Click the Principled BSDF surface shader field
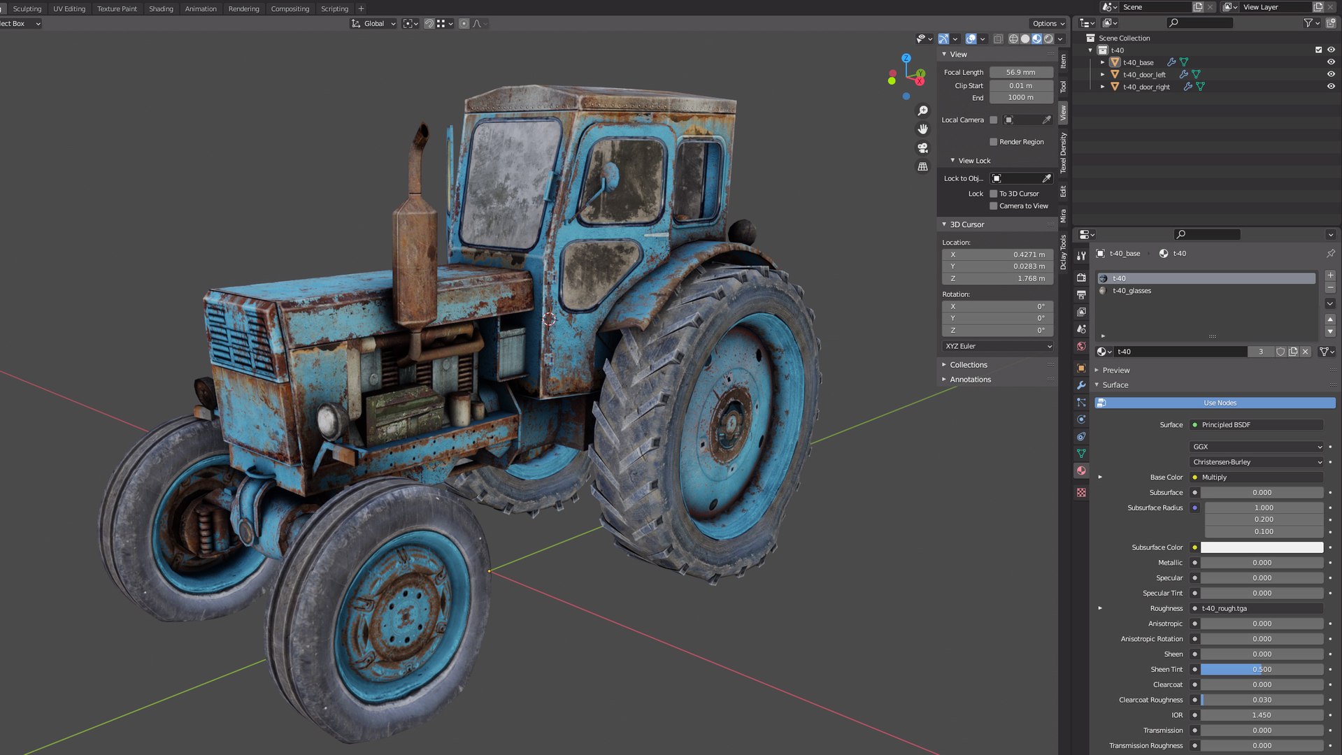 point(1256,425)
